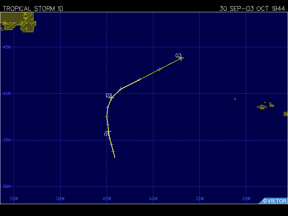Click the VIETOR copyright badge
This screenshot has width=288, height=216.
tap(274, 201)
